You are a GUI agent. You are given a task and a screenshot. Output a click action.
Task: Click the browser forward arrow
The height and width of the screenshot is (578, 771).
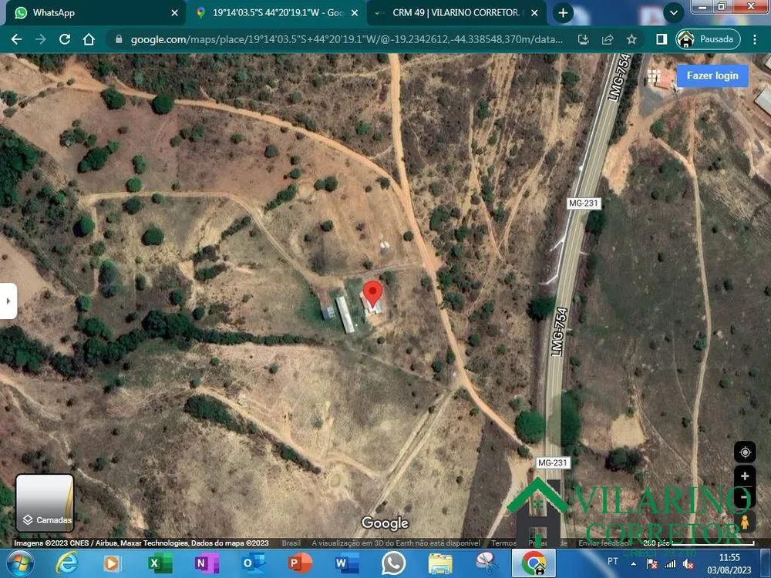tap(40, 39)
